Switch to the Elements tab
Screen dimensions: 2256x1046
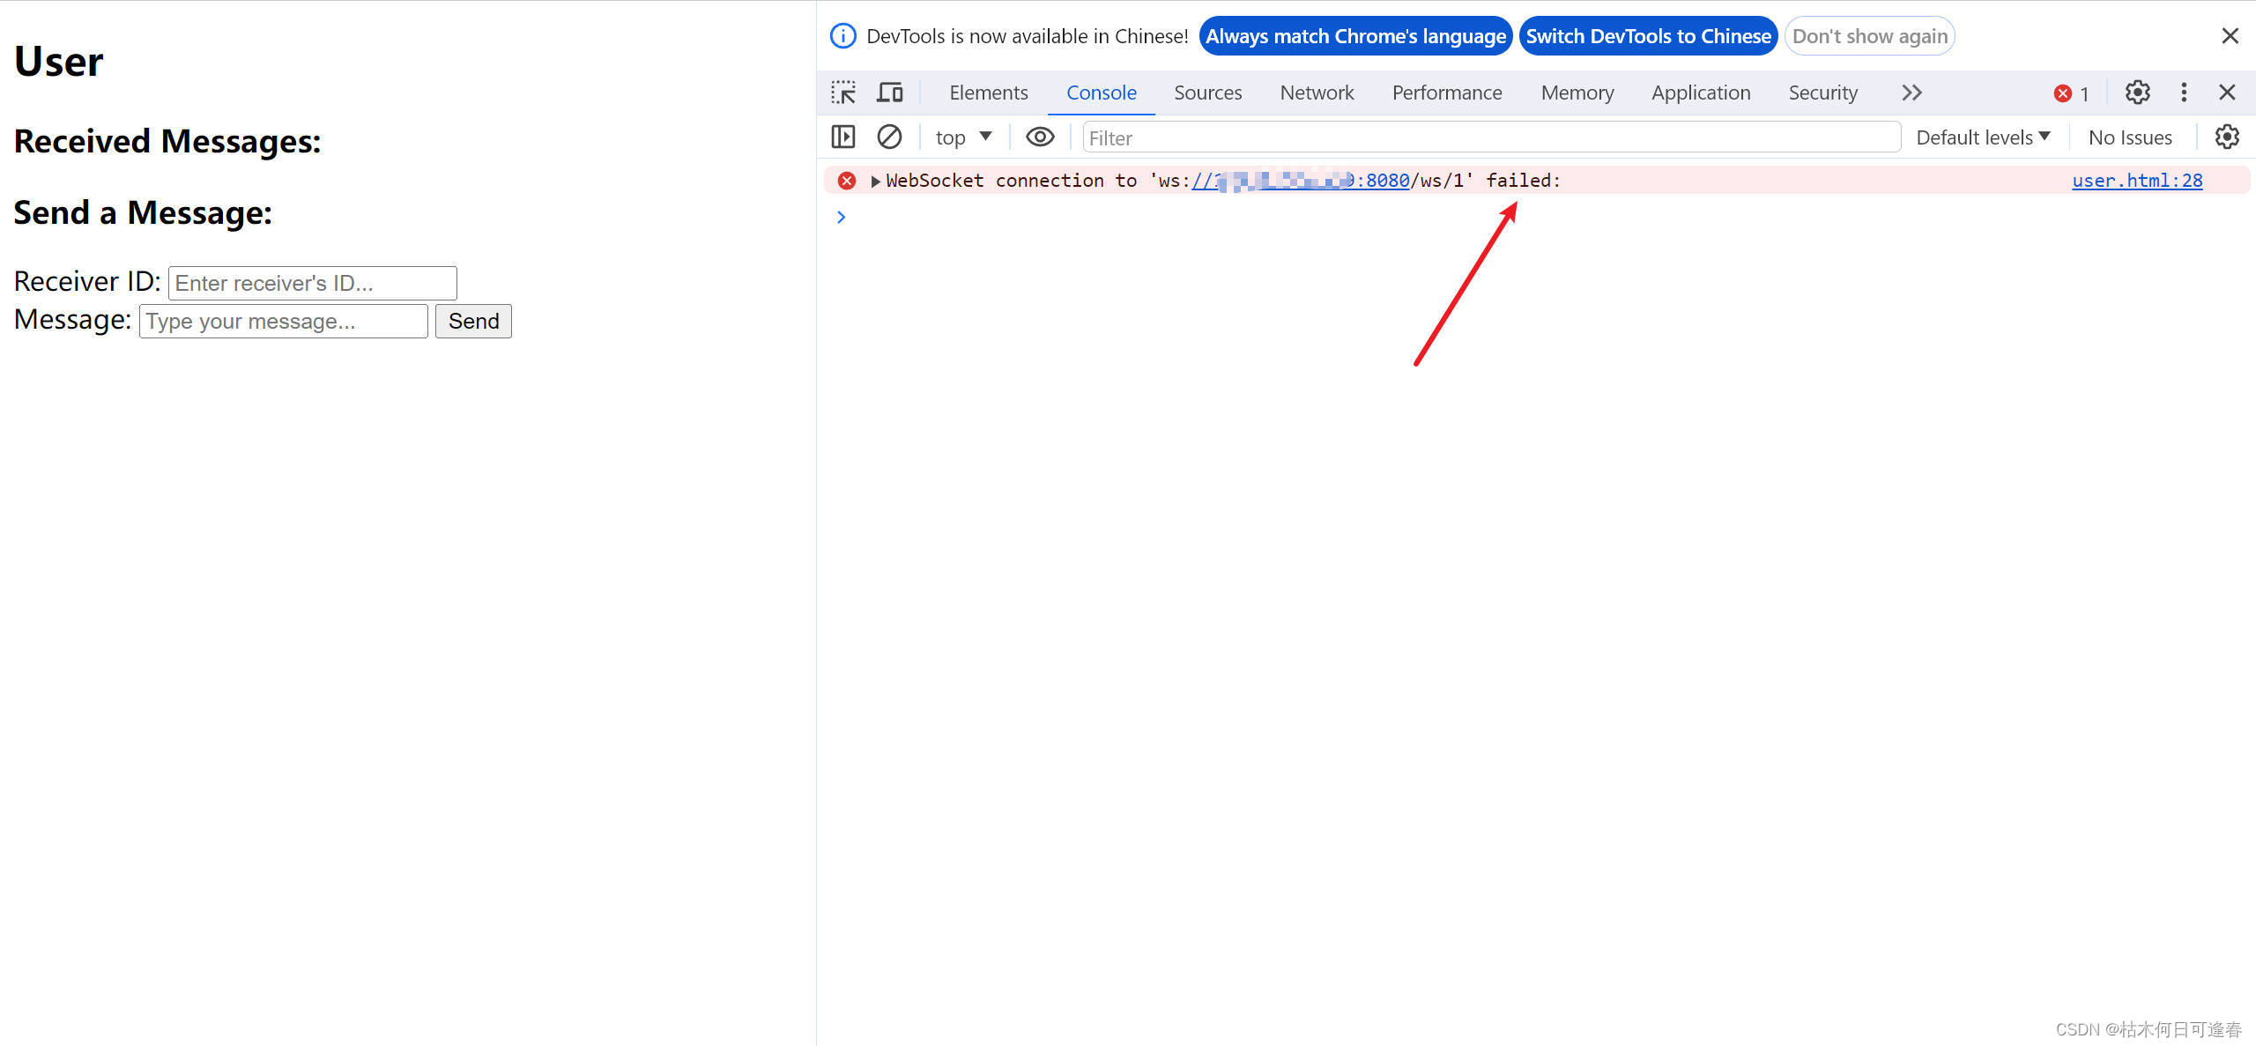tap(988, 93)
